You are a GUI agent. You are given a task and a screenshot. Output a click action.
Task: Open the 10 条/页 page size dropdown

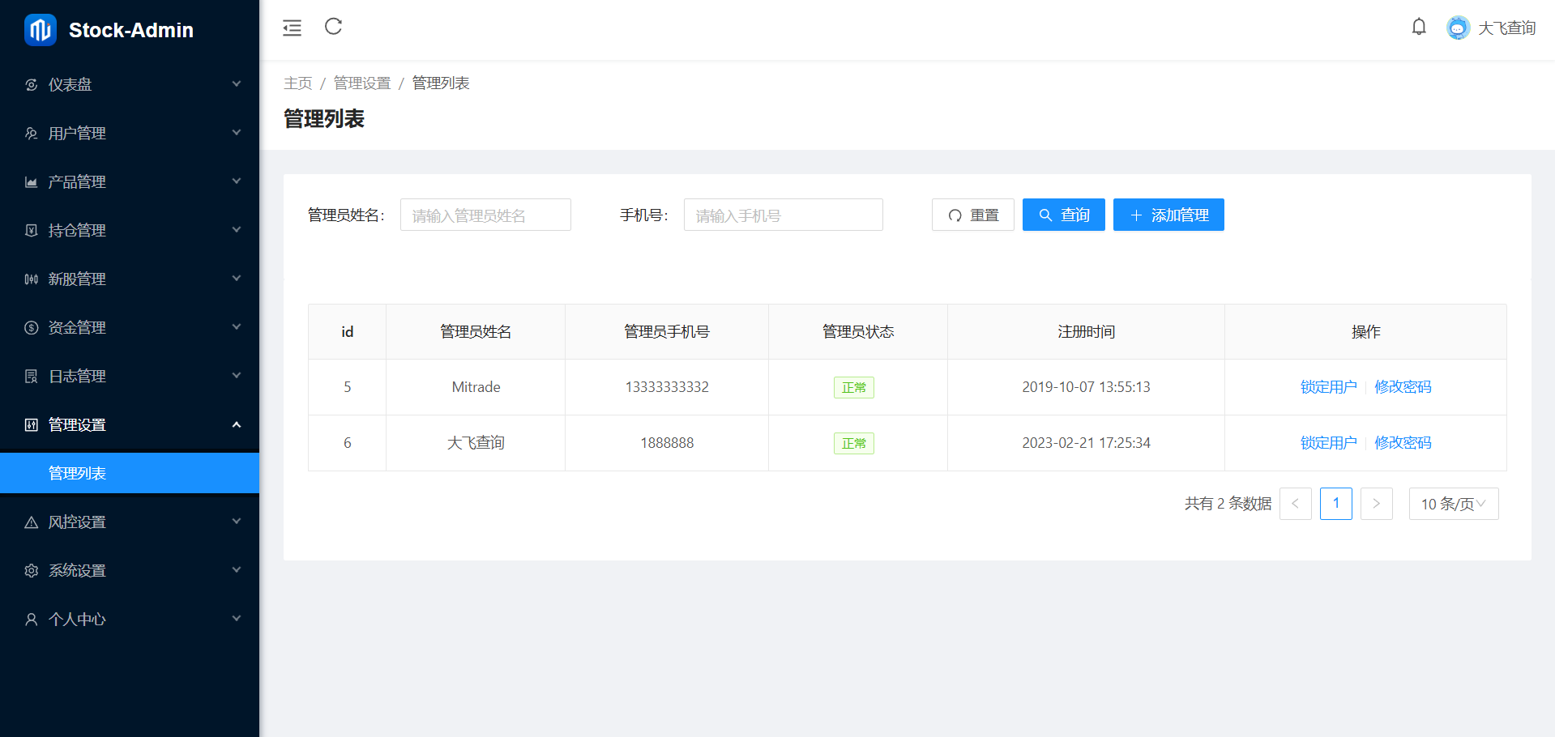[x=1453, y=504]
